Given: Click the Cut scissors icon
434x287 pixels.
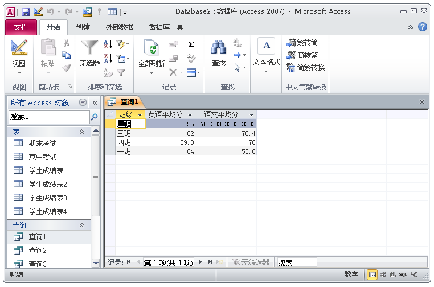Looking at the screenshot, I should [66, 43].
